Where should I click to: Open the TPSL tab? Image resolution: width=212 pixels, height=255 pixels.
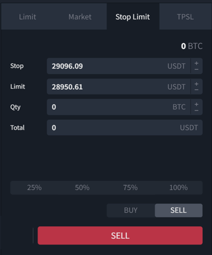[x=185, y=17]
